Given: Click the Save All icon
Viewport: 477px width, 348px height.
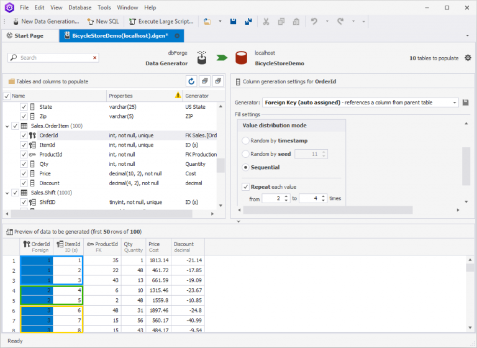Looking at the screenshot, I should click(248, 21).
